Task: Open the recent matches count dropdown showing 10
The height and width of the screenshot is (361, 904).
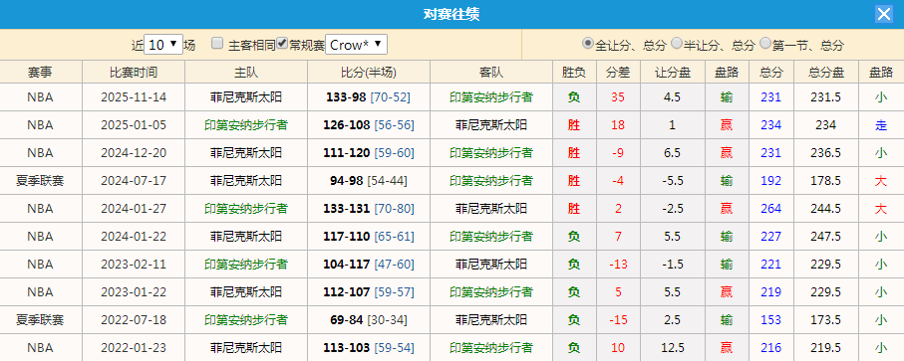Action: click(162, 45)
